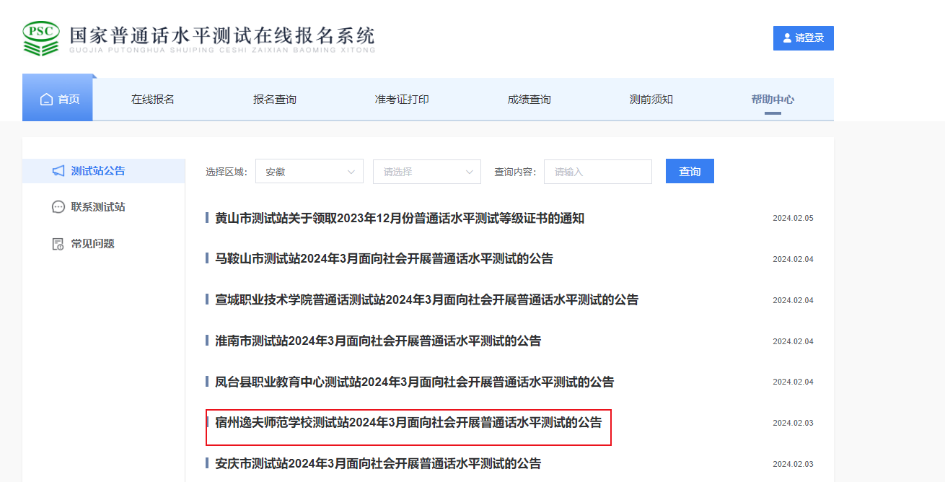Click the date beside 宣城职业技术学院 announcement
The height and width of the screenshot is (482, 945).
793,300
